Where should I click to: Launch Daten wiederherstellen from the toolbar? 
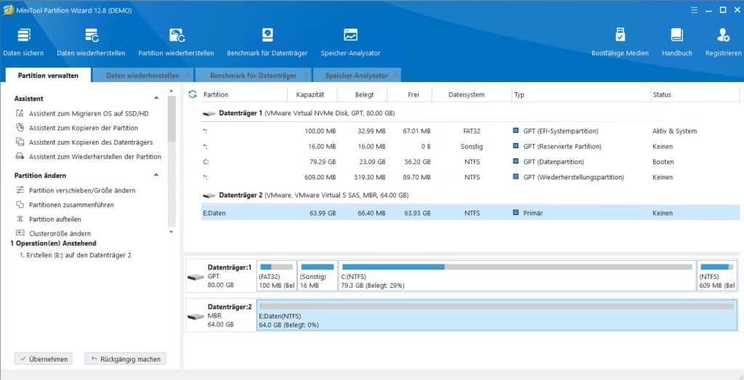(91, 42)
